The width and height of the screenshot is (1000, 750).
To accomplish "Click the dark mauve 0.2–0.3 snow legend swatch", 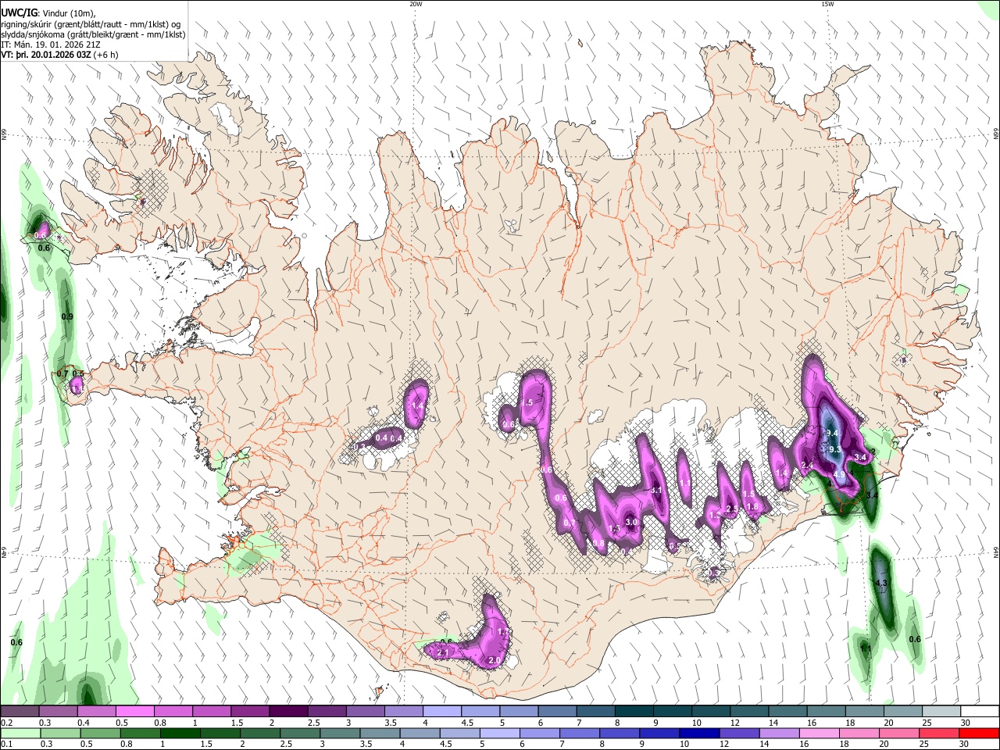I will 20,712.
